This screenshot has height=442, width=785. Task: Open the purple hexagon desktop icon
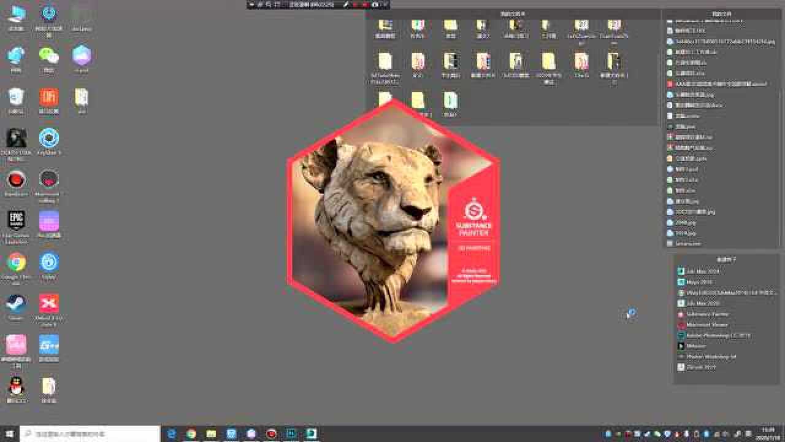(82, 59)
